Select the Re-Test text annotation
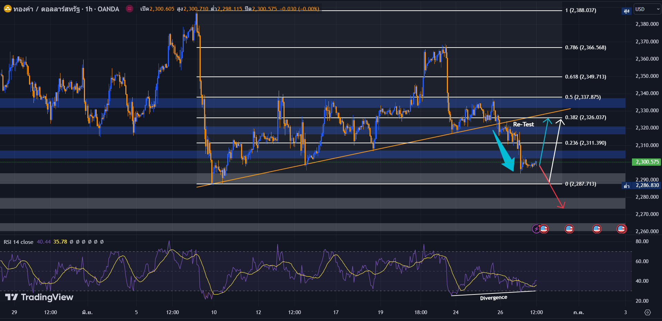662x321 pixels. (x=523, y=124)
